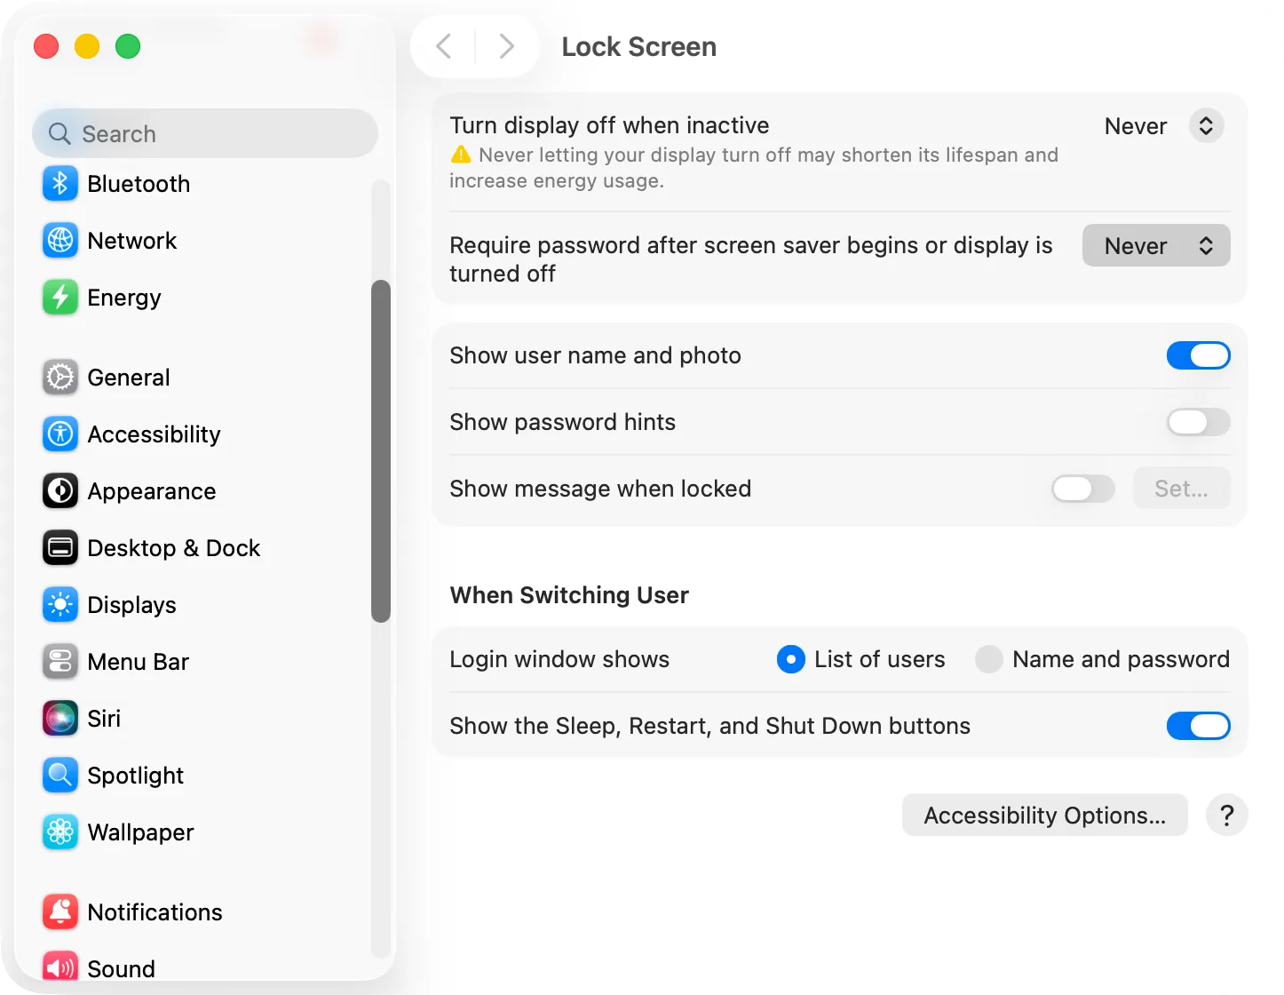
Task: Click the Accessibility Options... button
Action: click(1045, 815)
